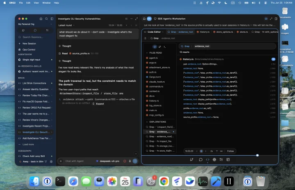Open the home icon in sidebar header
This screenshot has width=295, height=190.
point(41,19)
